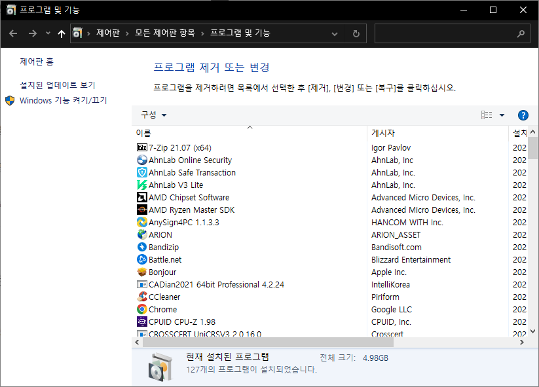Click the horizontal scroll-right arrow
The height and width of the screenshot is (387, 539).
(x=522, y=342)
